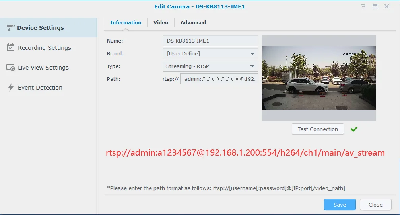Click the Name field containing DS-KB8113-IME1
Viewport: 400px width, 215px height.
tap(210, 41)
